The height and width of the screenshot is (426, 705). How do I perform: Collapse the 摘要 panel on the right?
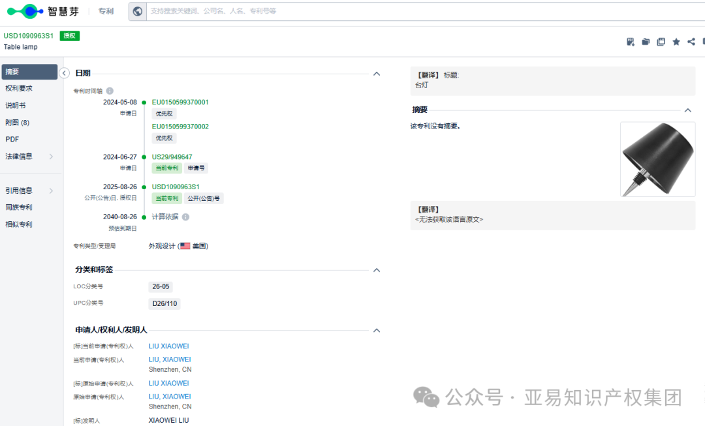[x=687, y=110]
